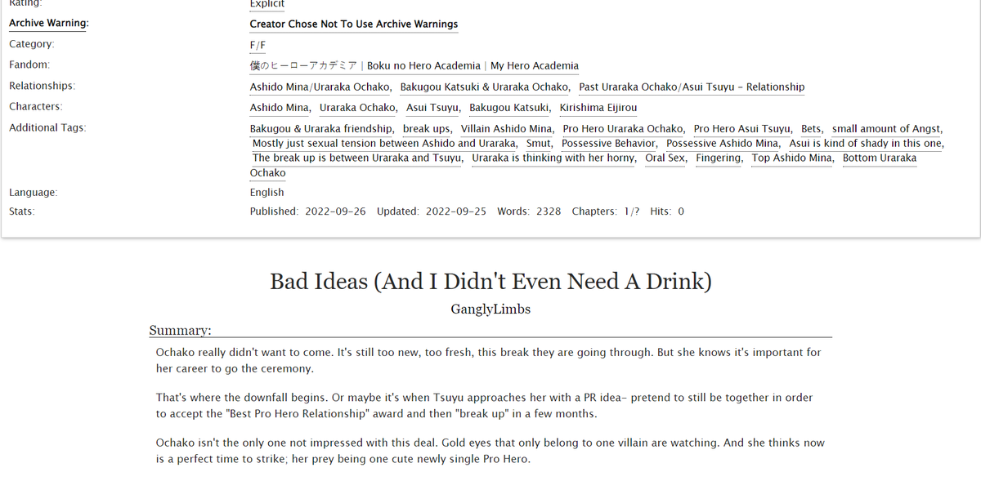This screenshot has height=481, width=981.
Task: Open the Top Ashido Mina tag
Action: pyautogui.click(x=793, y=158)
